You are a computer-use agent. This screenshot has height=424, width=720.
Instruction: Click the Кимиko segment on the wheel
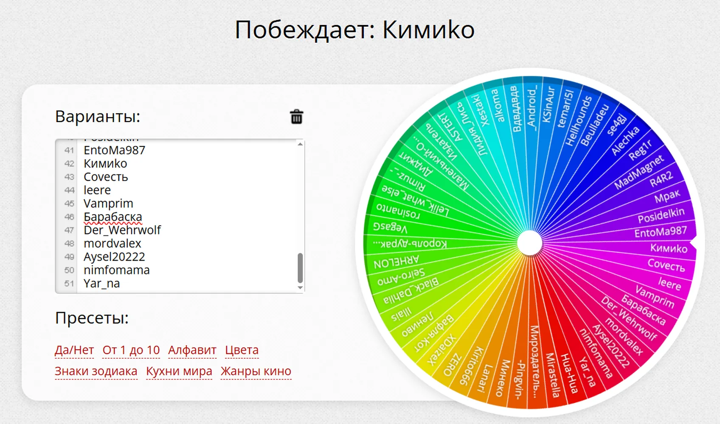[669, 248]
